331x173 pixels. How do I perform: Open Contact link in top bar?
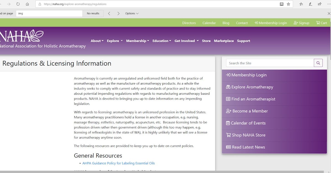coord(242,23)
